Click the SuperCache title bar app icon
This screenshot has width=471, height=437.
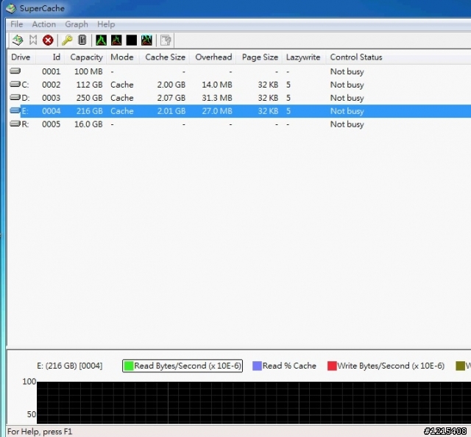click(x=11, y=8)
